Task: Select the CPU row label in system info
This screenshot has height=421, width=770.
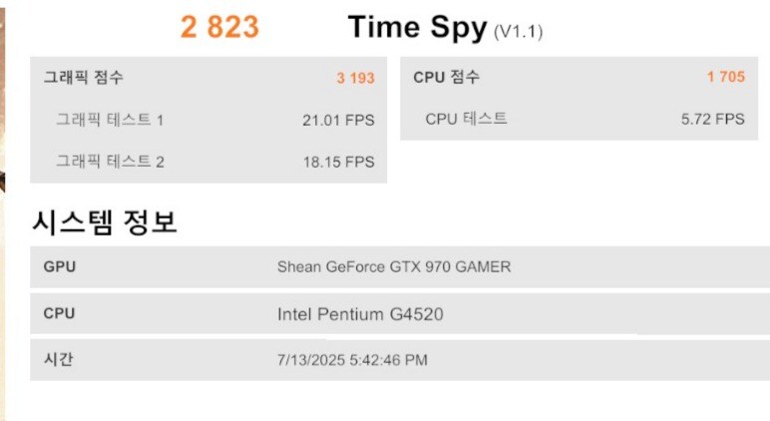Action: tap(59, 313)
